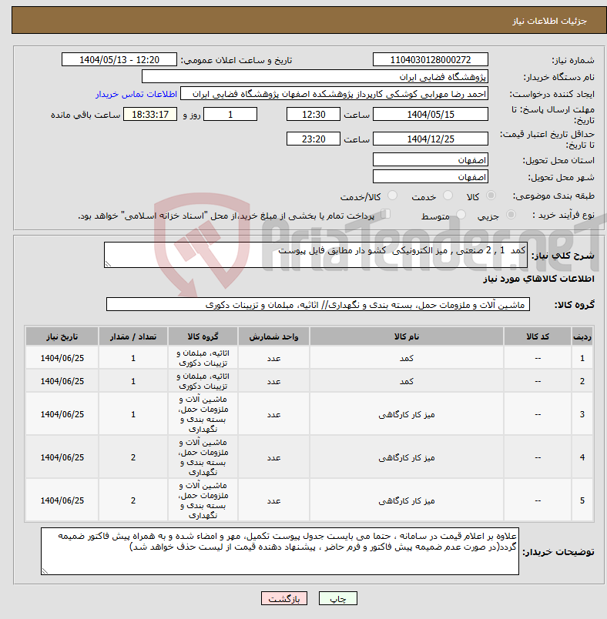Open the اطلاعات تماس خریدار link
Screen dimensions: 607x619
point(136,94)
